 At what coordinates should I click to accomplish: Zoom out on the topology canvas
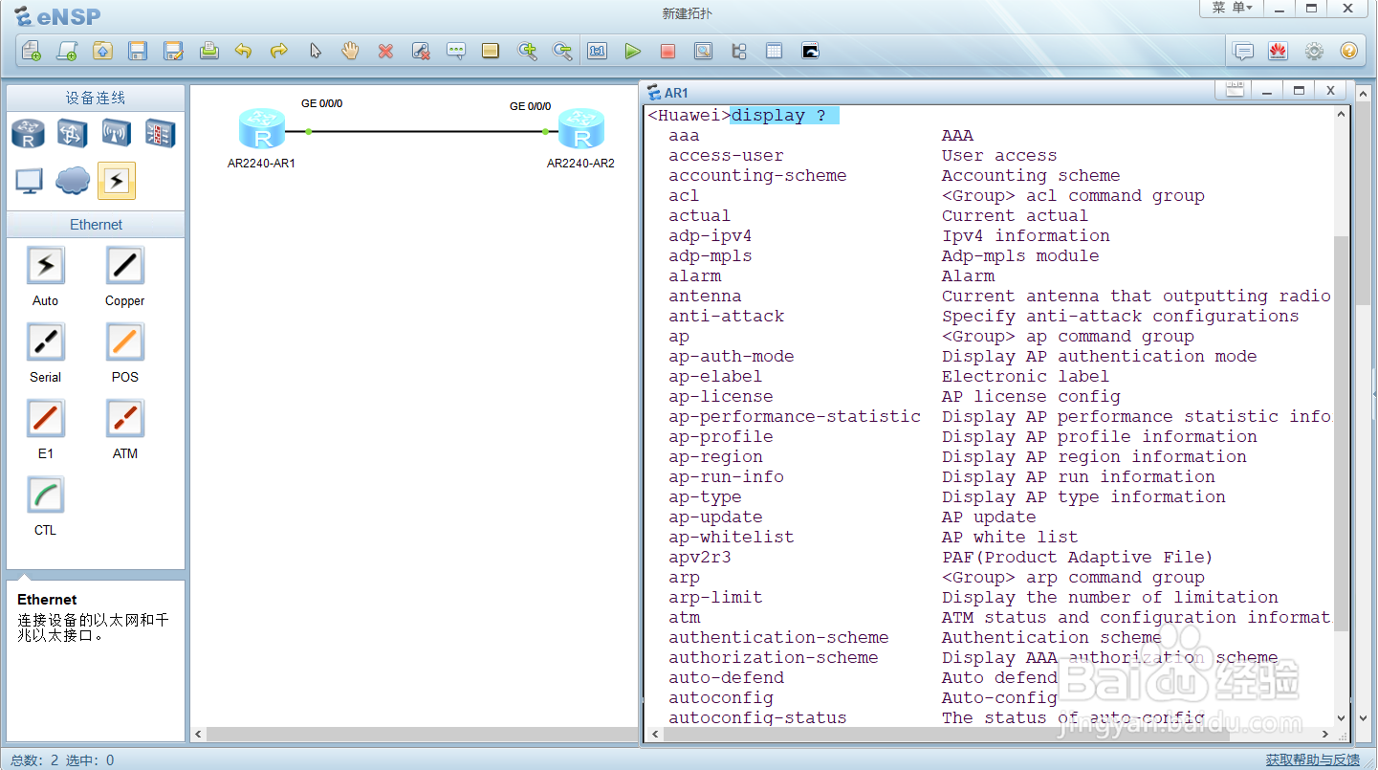pyautogui.click(x=562, y=51)
